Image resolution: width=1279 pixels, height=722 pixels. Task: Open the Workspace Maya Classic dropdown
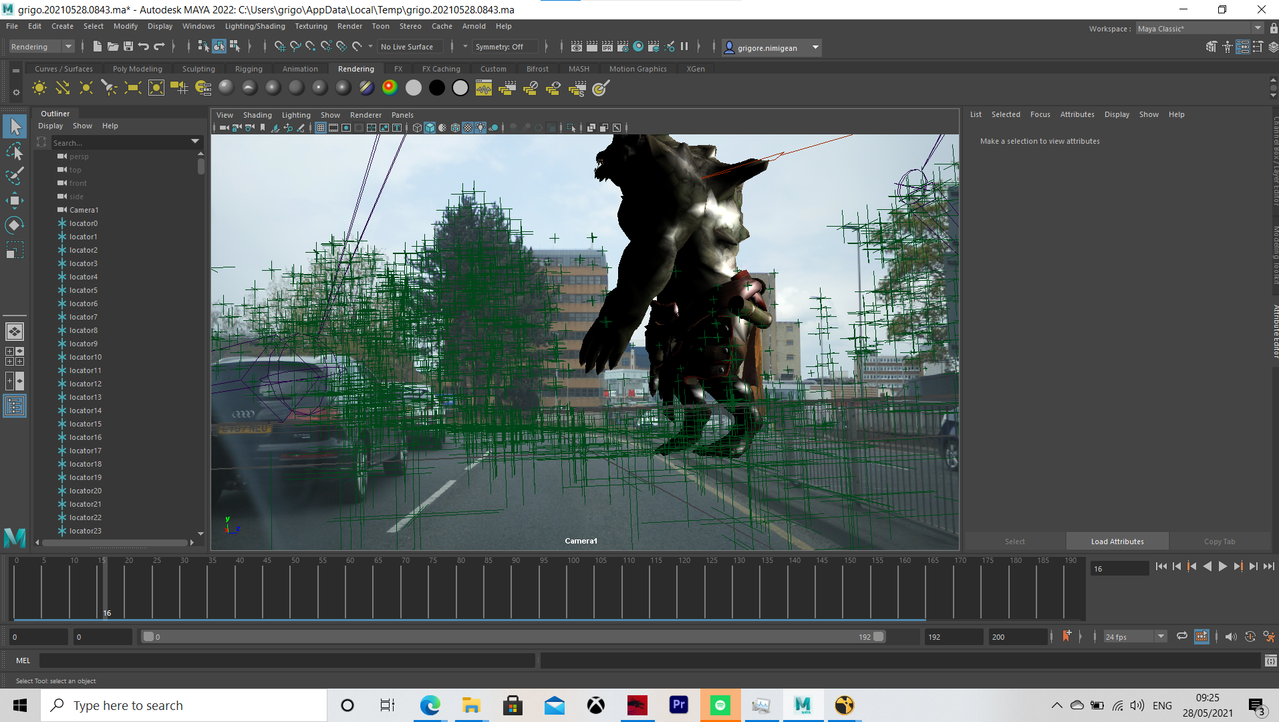pos(1199,28)
